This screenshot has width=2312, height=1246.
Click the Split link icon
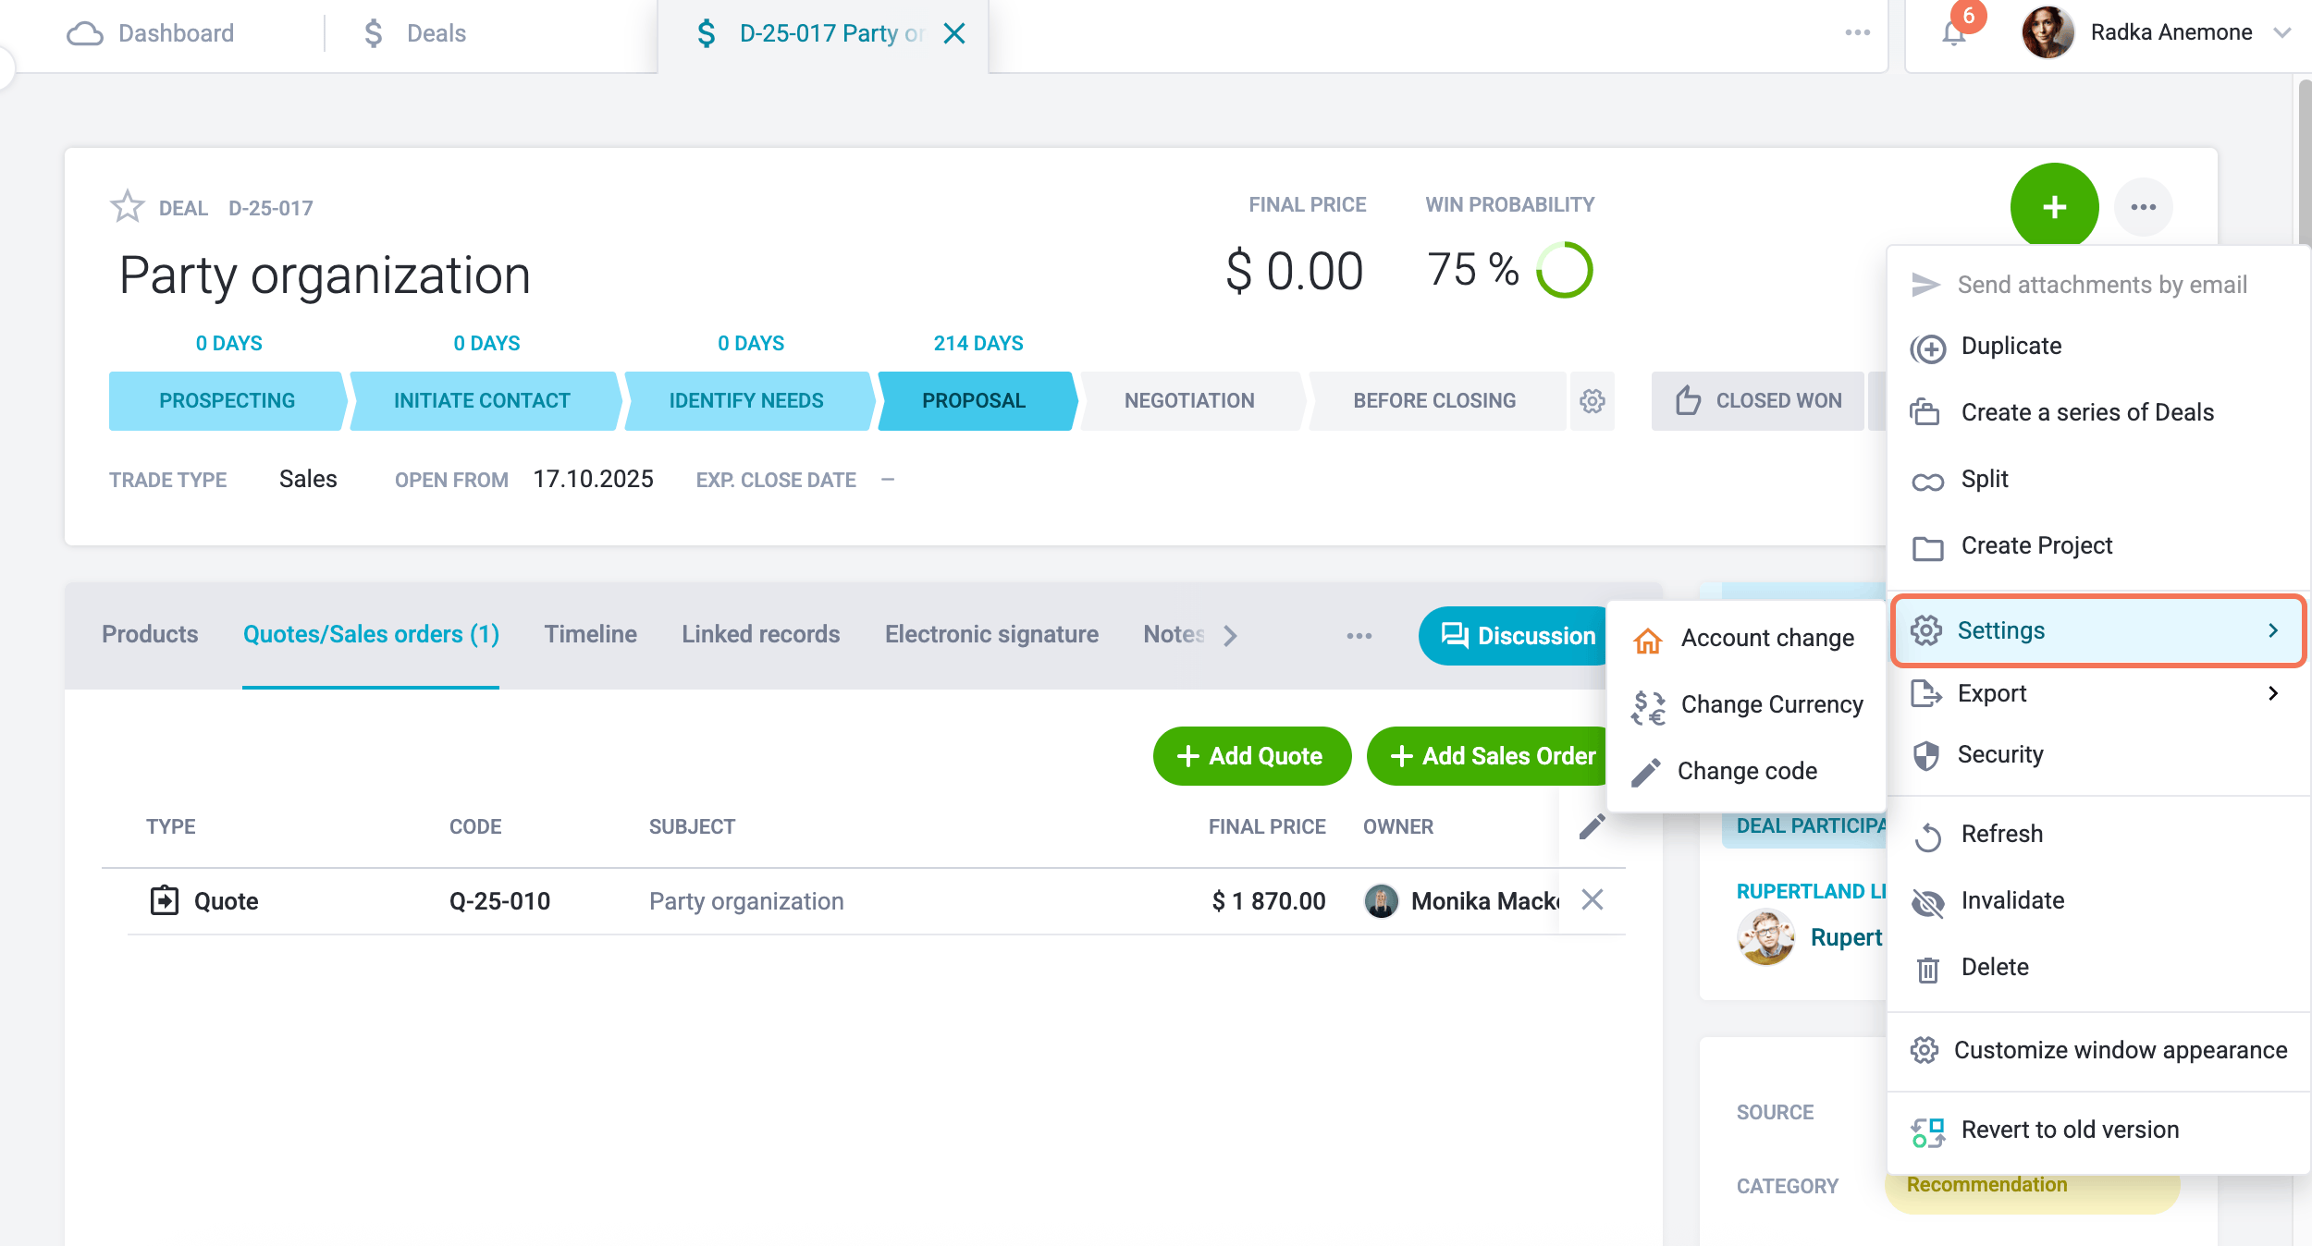pos(1928,482)
